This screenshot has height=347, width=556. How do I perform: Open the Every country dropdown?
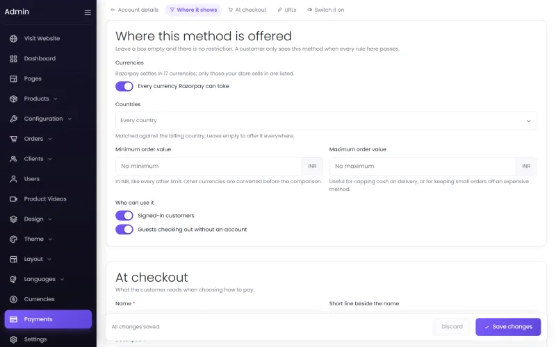[326, 121]
